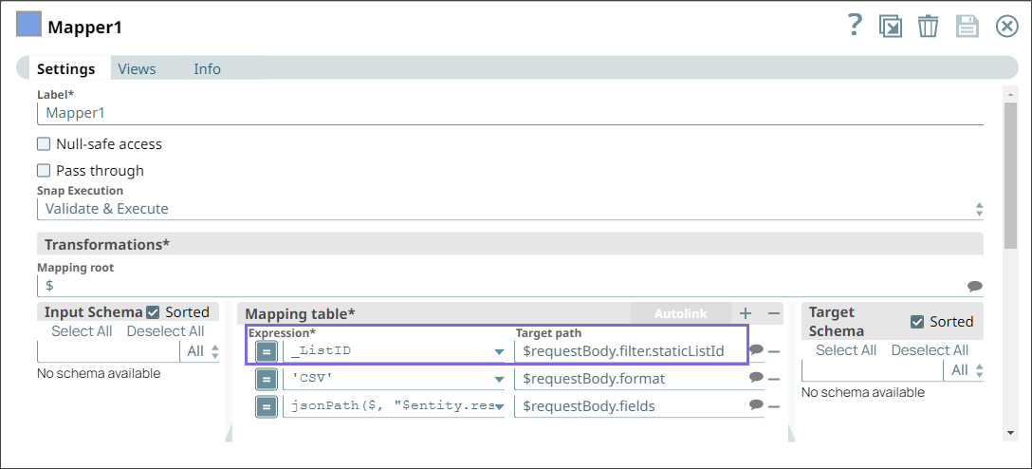Click Select All in Input Schema
The image size is (1032, 469).
click(x=82, y=331)
